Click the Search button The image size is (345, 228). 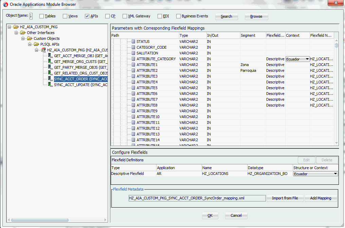click(226, 16)
